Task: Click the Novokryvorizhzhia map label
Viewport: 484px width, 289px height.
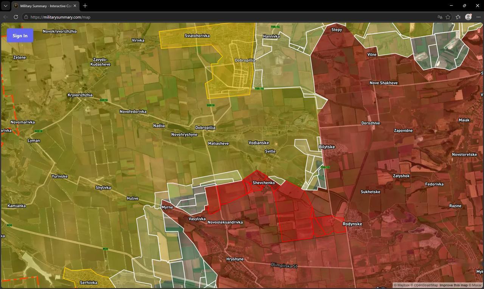Action: pos(60,31)
